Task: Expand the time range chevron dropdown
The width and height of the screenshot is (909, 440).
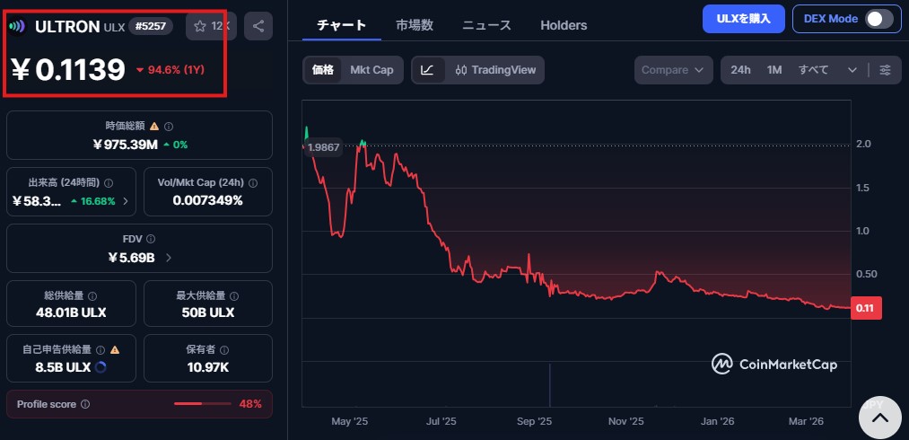Action: point(852,70)
